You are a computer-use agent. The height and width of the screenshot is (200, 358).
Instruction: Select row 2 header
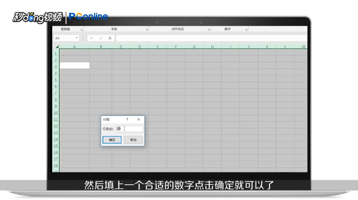click(56, 60)
